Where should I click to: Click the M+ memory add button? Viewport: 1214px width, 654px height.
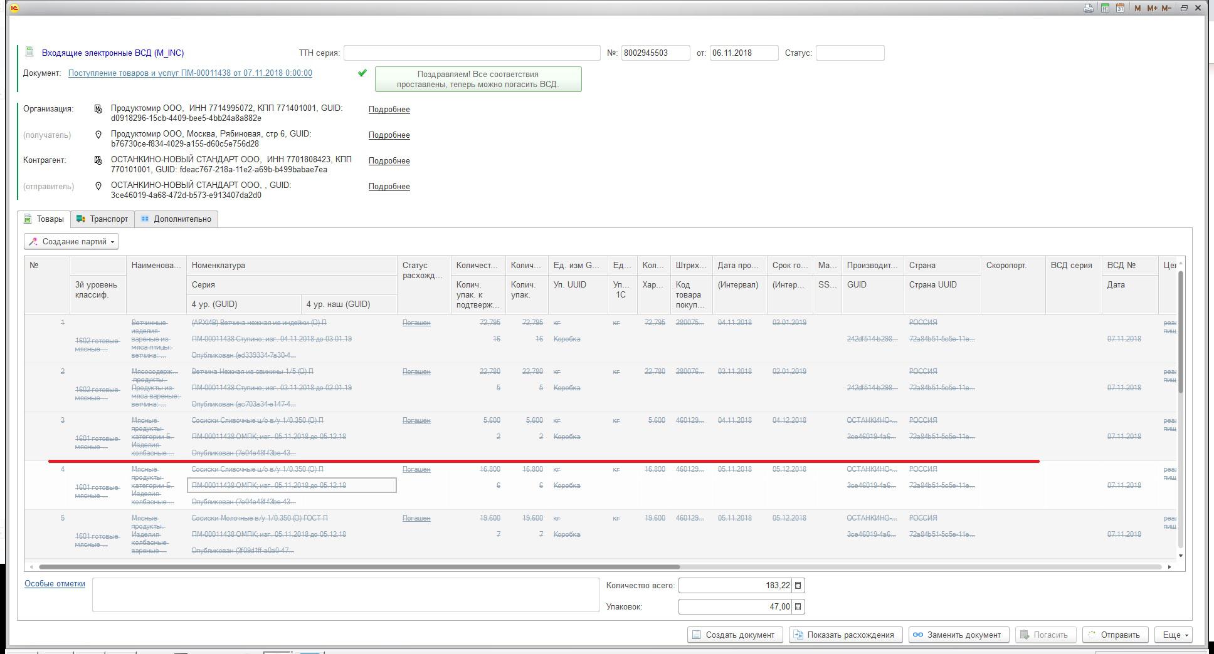[1152, 8]
